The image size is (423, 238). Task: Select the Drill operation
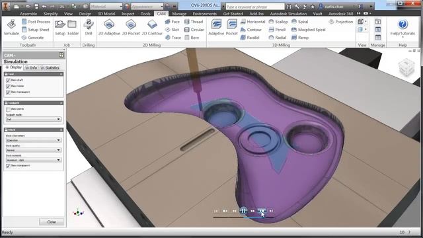pos(89,28)
